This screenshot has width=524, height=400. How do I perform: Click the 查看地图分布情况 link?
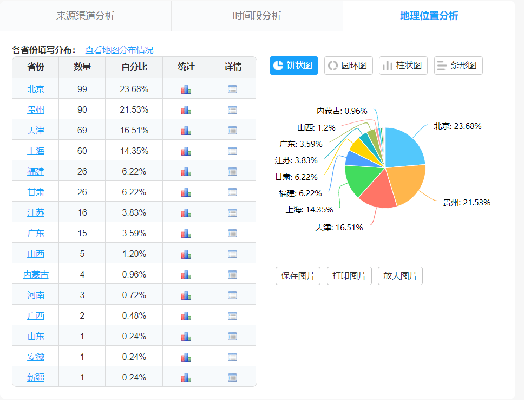click(119, 50)
